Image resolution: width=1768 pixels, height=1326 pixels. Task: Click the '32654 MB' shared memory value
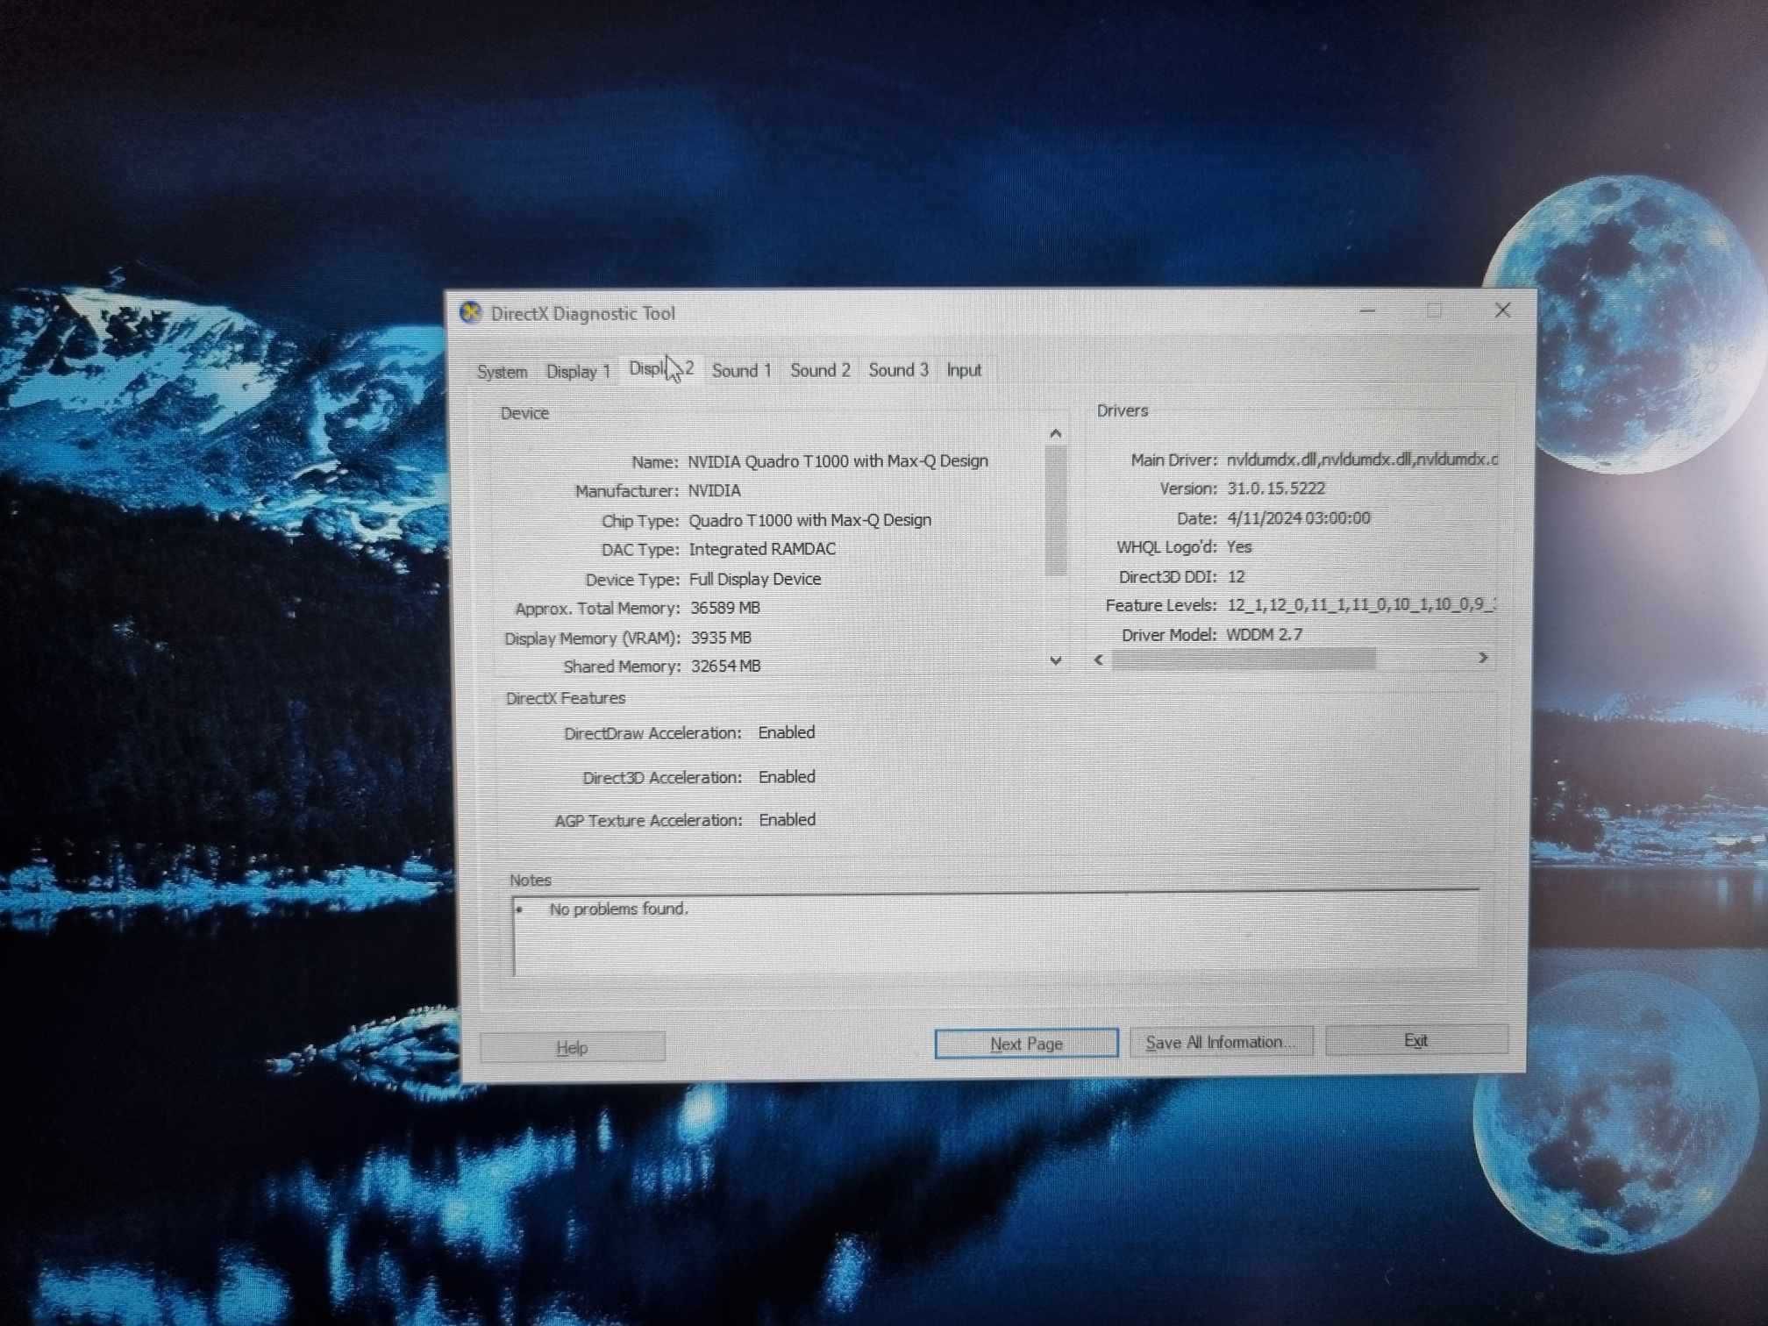pos(725,667)
